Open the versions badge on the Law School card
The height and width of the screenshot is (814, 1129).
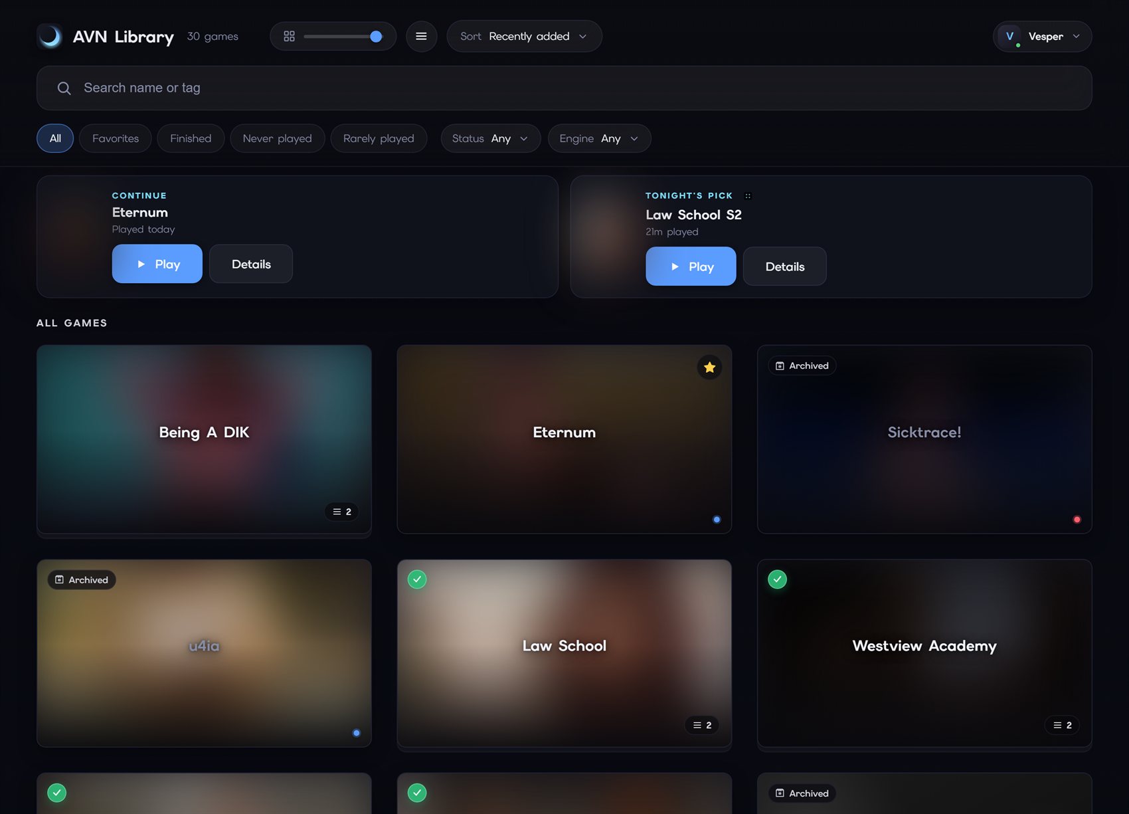[x=702, y=725]
